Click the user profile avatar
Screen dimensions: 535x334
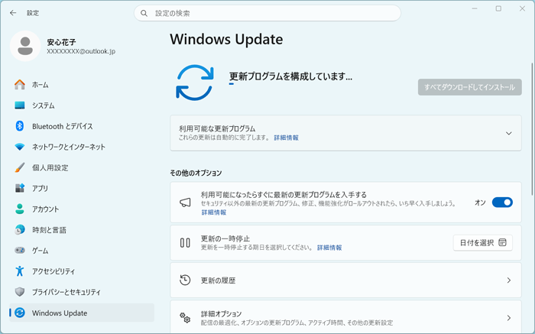point(25,46)
